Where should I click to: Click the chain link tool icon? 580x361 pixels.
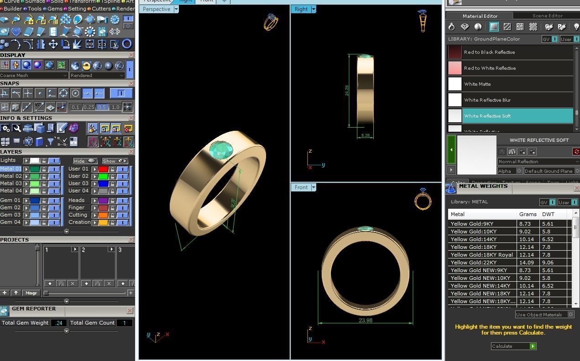pos(90,44)
